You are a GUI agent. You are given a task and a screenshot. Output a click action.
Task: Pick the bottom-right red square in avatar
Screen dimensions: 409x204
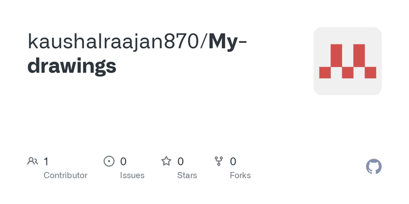coord(370,72)
